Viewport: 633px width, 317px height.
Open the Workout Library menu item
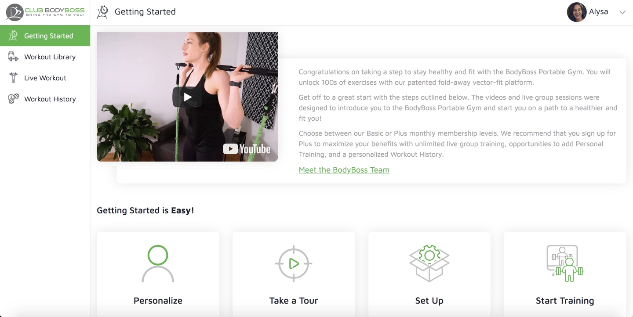click(50, 57)
